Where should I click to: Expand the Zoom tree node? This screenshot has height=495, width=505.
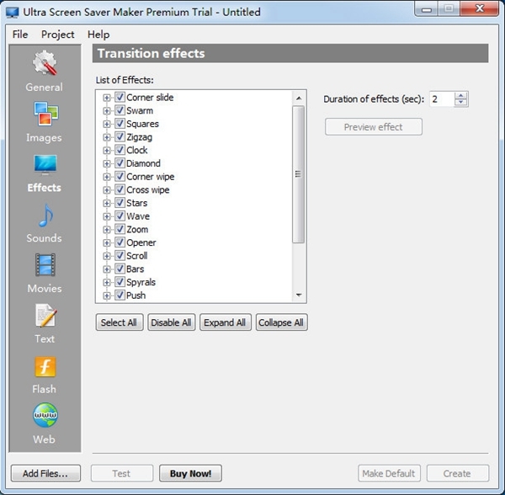point(106,230)
